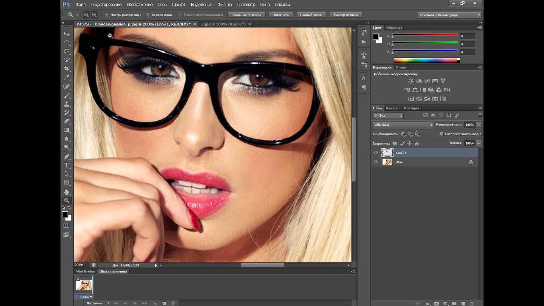The width and height of the screenshot is (544, 306).
Task: Toggle visibility of Фон layer
Action: pos(376,162)
